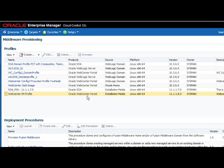Click the Profiles section heading
This screenshot has width=224, height=168.
(x=10, y=49)
